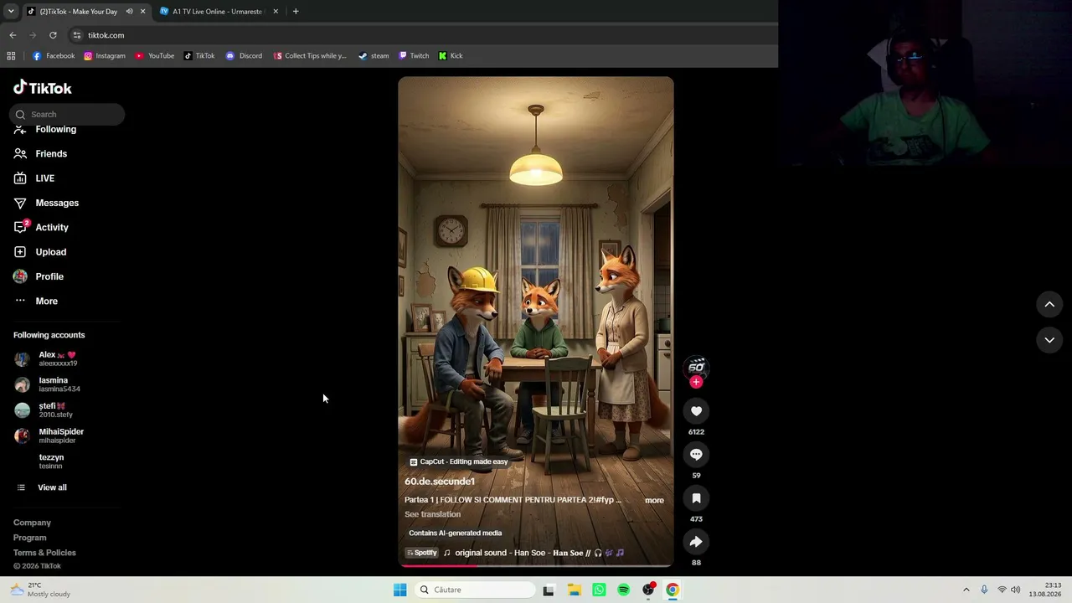Viewport: 1072px width, 603px height.
Task: Open the original sound - Han Soe link
Action: 539,553
